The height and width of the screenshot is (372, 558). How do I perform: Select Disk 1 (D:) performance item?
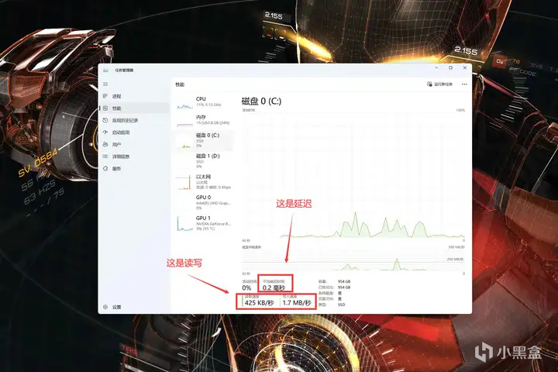coord(204,161)
